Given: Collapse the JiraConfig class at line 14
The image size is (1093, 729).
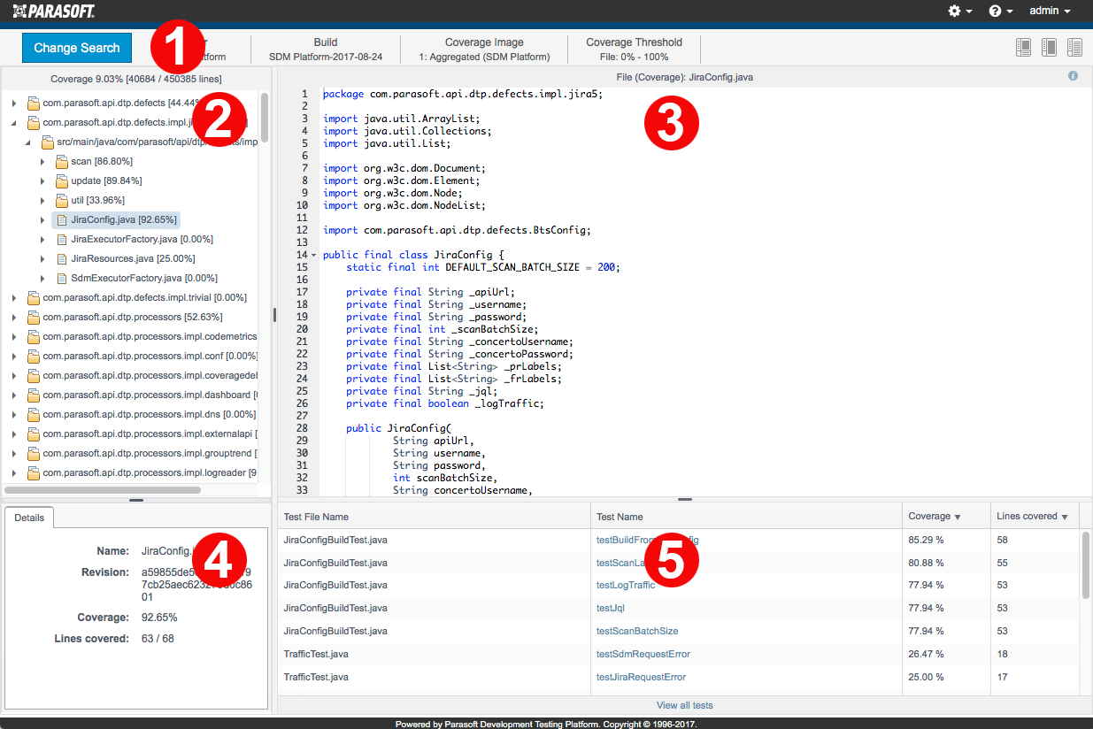Looking at the screenshot, I should click(313, 255).
